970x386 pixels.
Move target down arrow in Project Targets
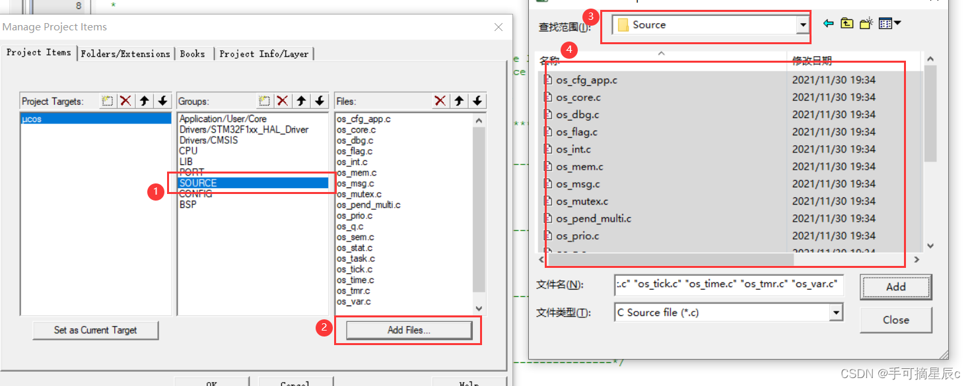162,101
